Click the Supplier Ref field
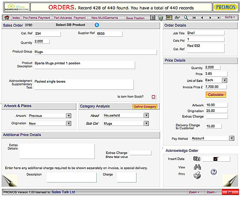This screenshot has width=240, height=197. coord(109,33)
